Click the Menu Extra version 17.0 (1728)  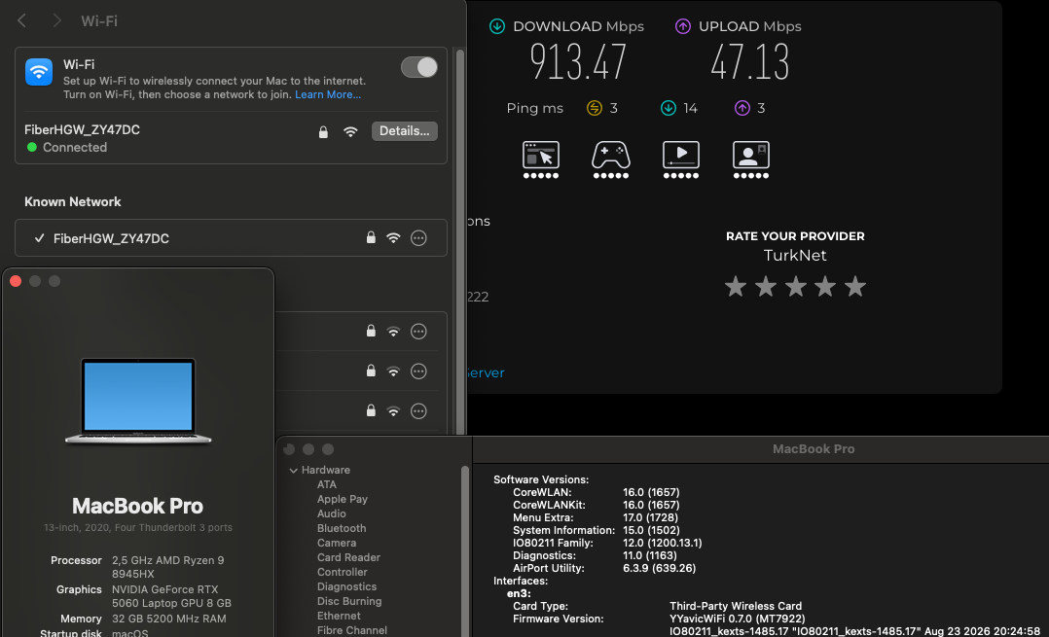click(x=650, y=518)
